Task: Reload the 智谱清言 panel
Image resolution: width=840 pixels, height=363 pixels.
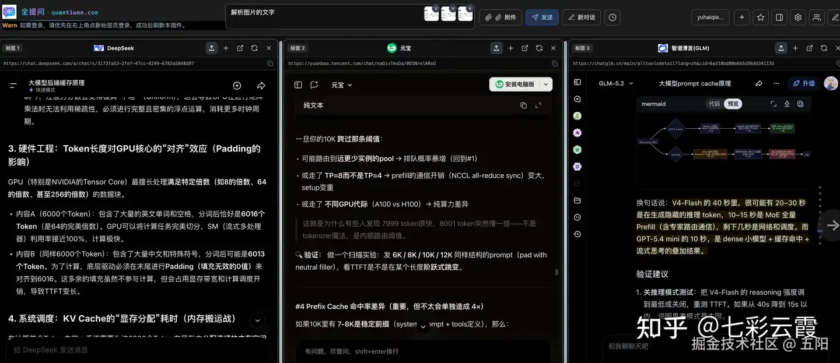Action: [824, 48]
